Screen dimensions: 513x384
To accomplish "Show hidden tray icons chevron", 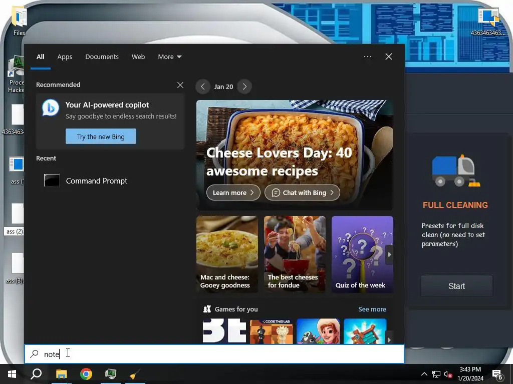I will point(424,374).
